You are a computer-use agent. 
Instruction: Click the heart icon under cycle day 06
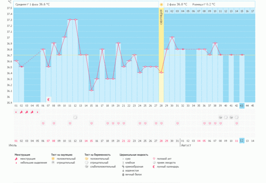(43, 124)
